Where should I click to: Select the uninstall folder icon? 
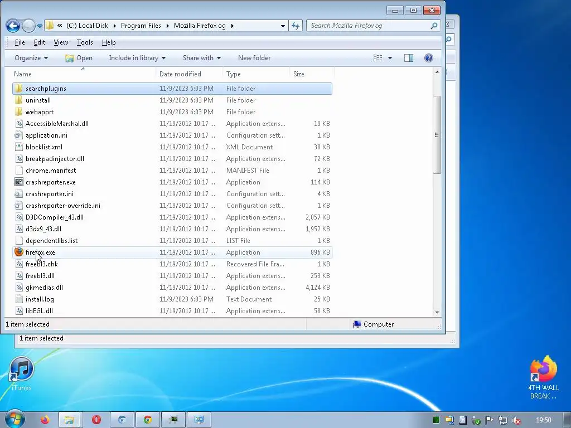click(x=18, y=100)
